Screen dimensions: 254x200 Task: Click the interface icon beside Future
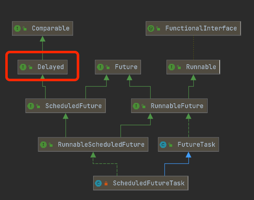point(100,67)
